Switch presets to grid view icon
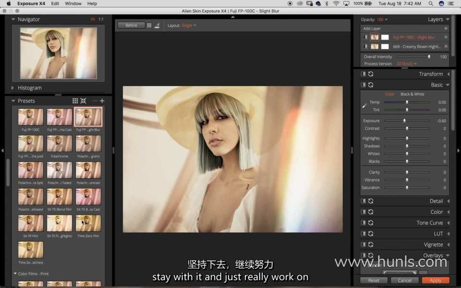This screenshot has width=461, height=288. 75,101
